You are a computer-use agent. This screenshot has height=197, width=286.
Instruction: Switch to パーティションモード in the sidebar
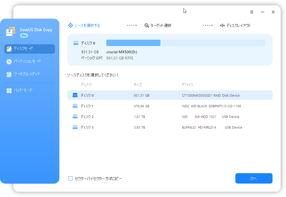30,61
